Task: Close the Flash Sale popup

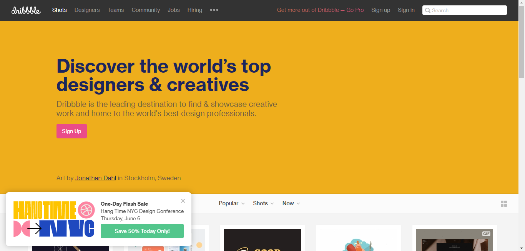Action: click(x=183, y=201)
